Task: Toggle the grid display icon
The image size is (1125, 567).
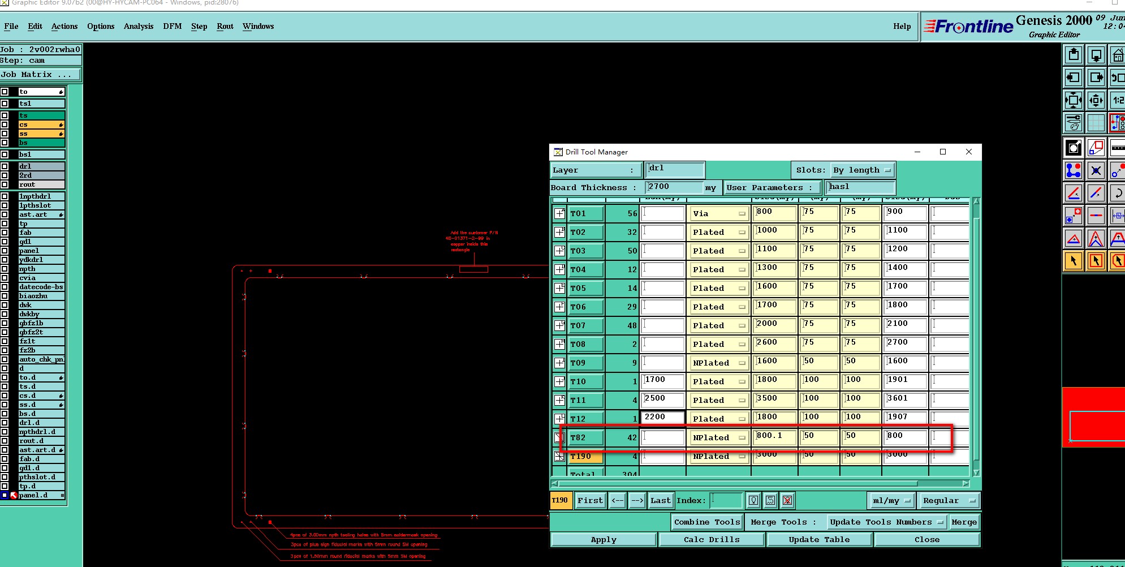Action: coord(1096,123)
